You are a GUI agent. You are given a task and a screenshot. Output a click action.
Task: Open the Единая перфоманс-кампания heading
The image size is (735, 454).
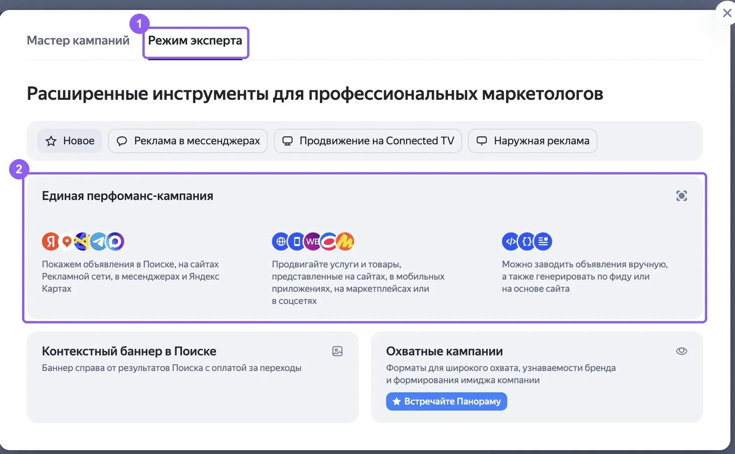tap(127, 196)
